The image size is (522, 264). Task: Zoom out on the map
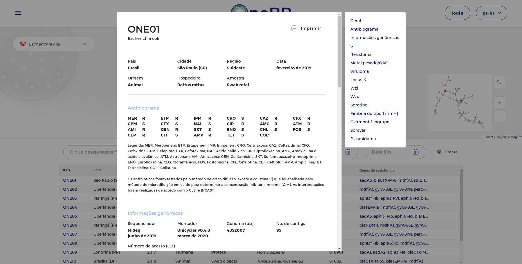click(499, 117)
